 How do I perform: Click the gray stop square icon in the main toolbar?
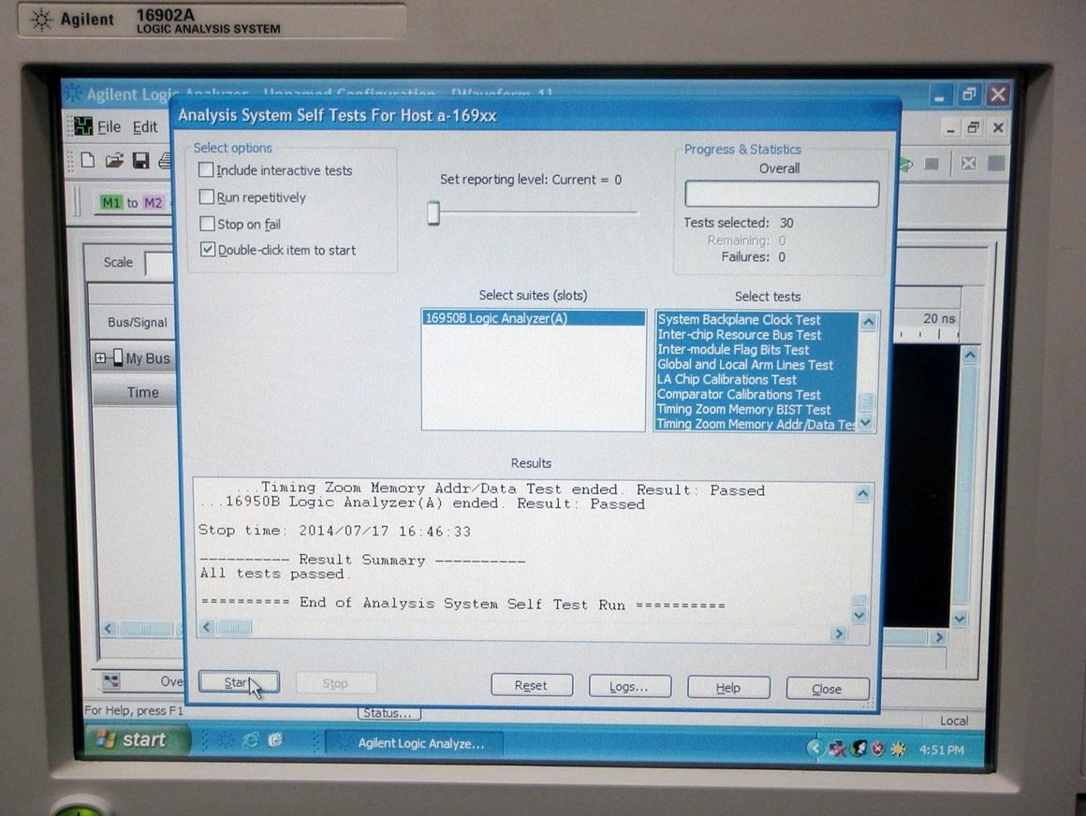pyautogui.click(x=932, y=164)
